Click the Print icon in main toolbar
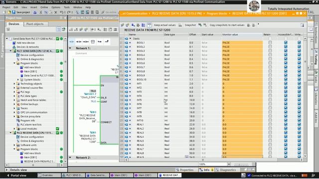This screenshot has width=319, height=179. [35, 12]
